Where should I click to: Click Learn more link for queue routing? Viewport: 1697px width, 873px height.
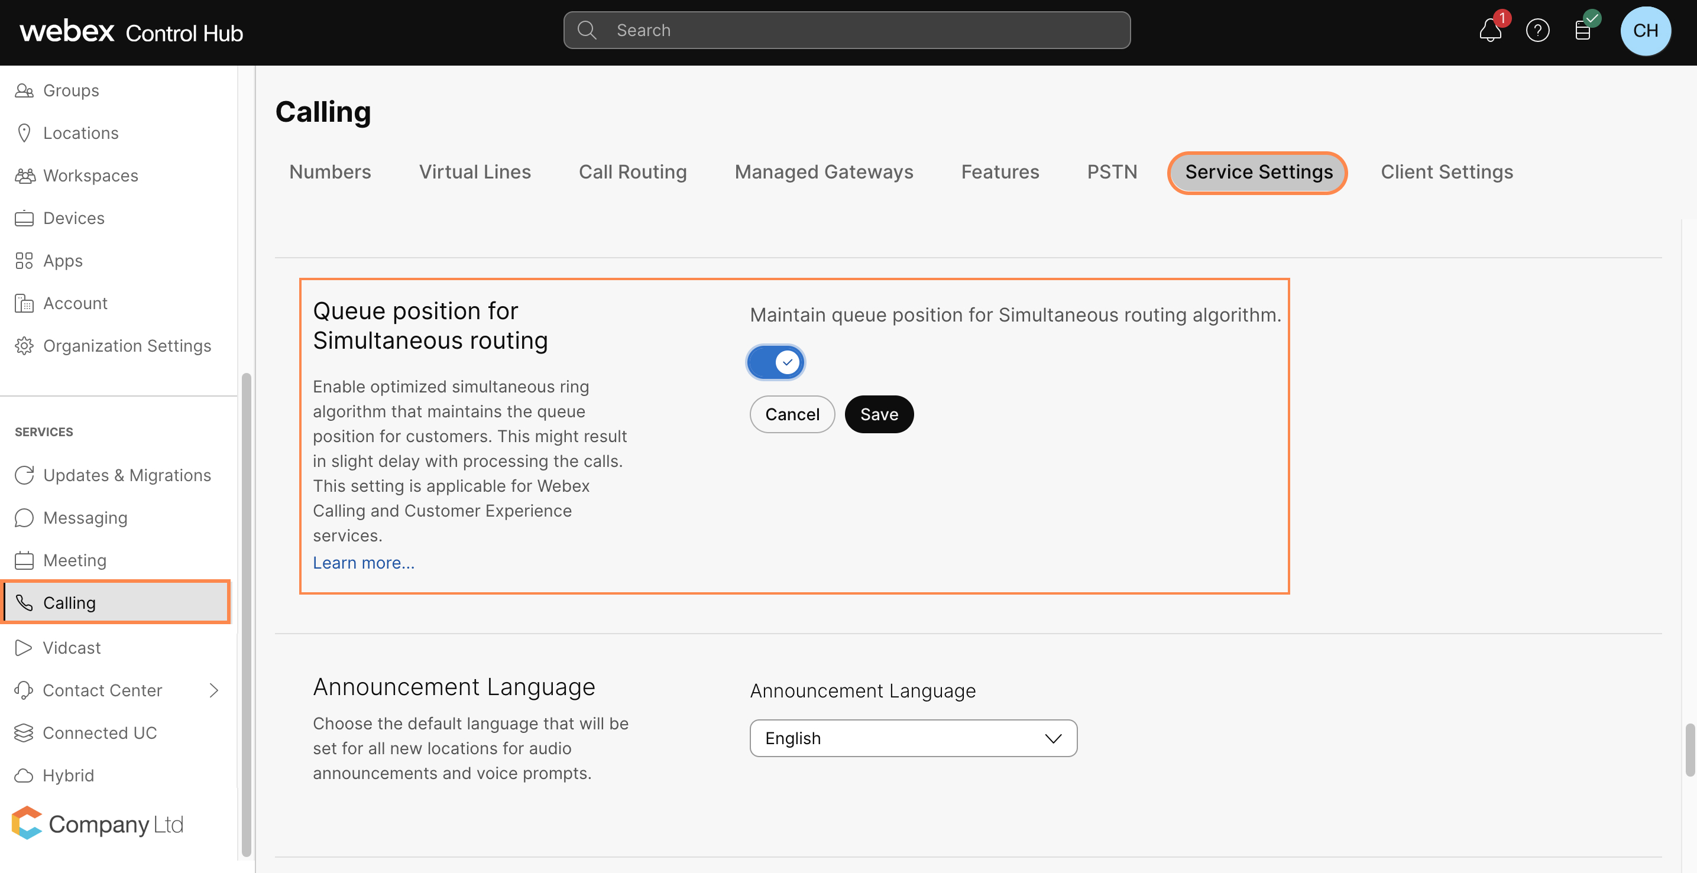pos(363,562)
